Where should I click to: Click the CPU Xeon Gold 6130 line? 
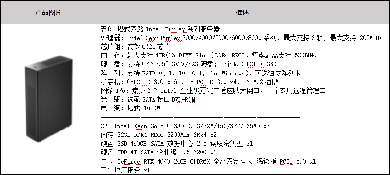(185, 126)
